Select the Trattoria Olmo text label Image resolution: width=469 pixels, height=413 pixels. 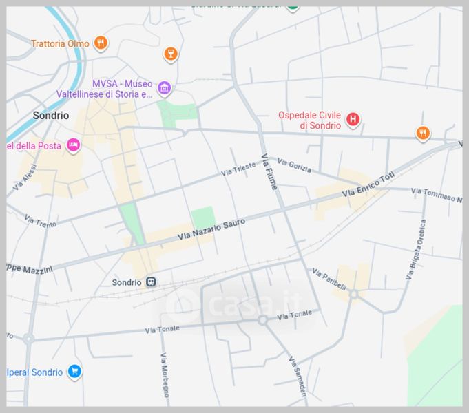(x=60, y=43)
